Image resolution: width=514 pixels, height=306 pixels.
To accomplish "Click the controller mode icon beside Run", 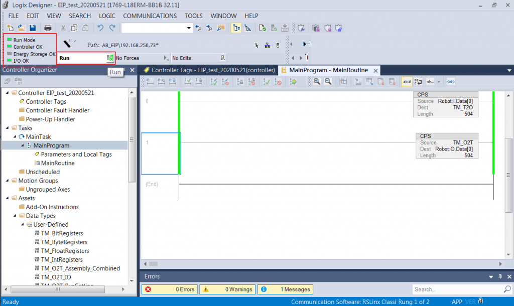I will pyautogui.click(x=110, y=58).
